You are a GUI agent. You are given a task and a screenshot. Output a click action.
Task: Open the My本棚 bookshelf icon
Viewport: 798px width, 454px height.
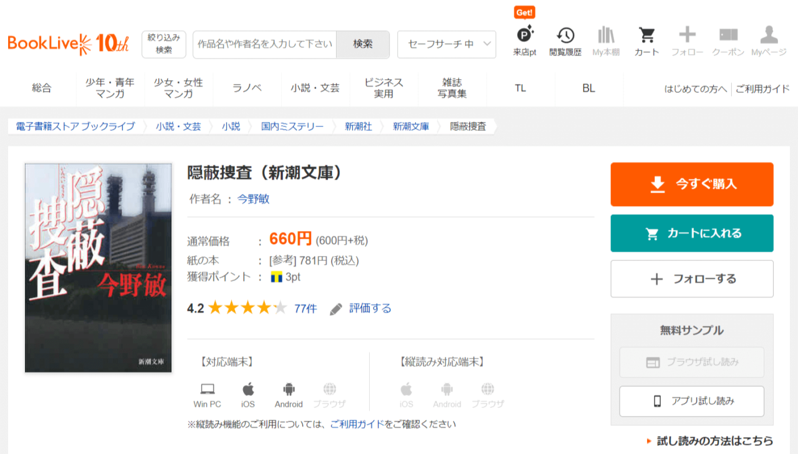[605, 36]
